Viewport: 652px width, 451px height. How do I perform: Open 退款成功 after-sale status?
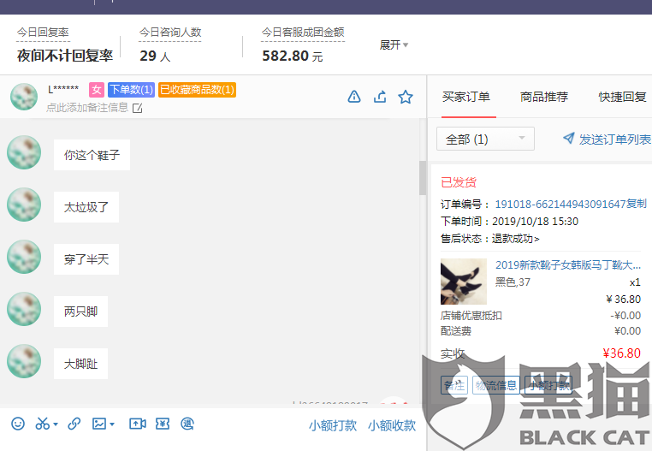(516, 239)
